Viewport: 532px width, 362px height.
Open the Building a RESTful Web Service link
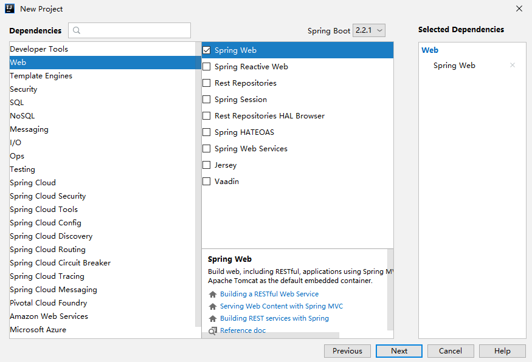269,294
